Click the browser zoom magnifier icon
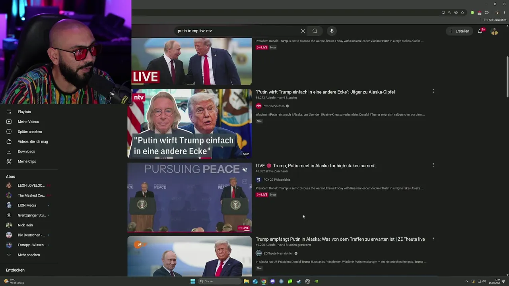 (450, 13)
